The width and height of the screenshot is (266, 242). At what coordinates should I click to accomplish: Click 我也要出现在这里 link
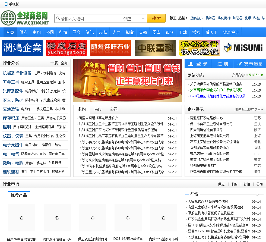point(249,109)
